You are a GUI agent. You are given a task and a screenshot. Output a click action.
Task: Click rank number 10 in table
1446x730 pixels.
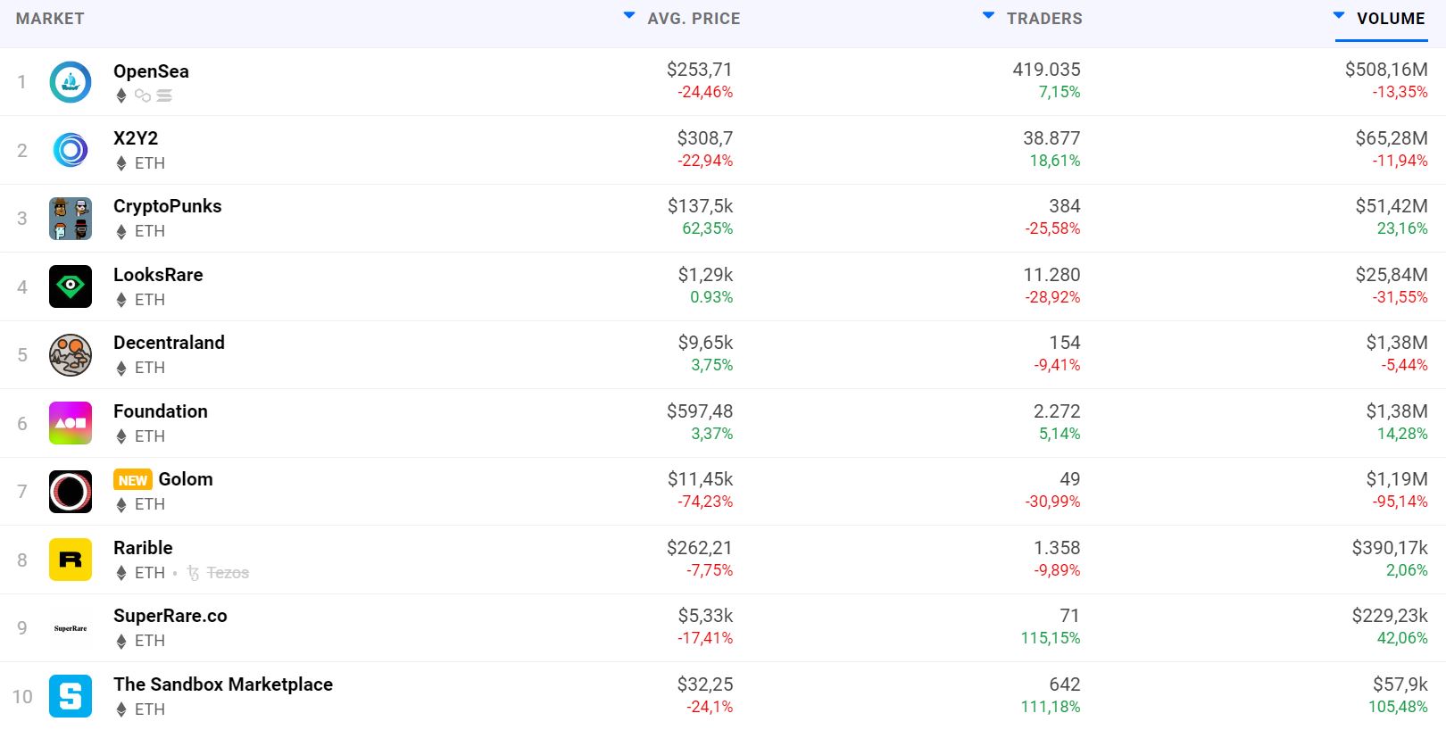tap(22, 697)
